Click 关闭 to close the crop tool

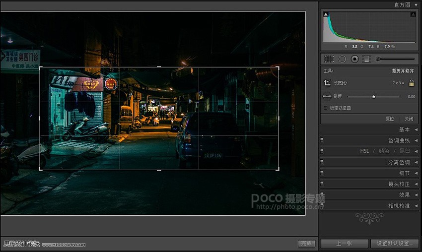[x=409, y=119]
